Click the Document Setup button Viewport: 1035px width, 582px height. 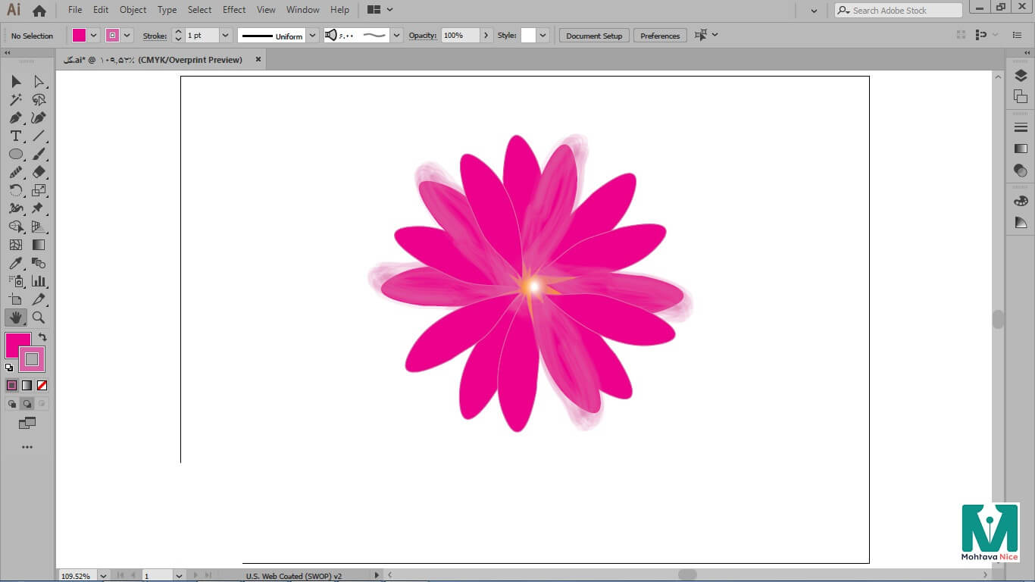594,36
